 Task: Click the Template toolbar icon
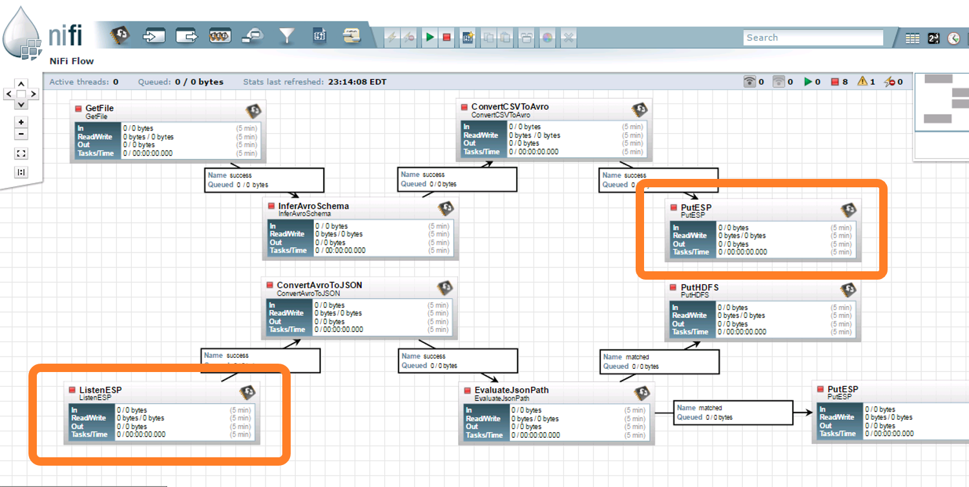319,36
